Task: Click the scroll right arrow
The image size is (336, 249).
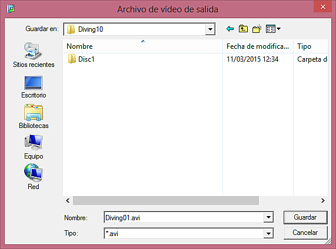Action: [323, 201]
